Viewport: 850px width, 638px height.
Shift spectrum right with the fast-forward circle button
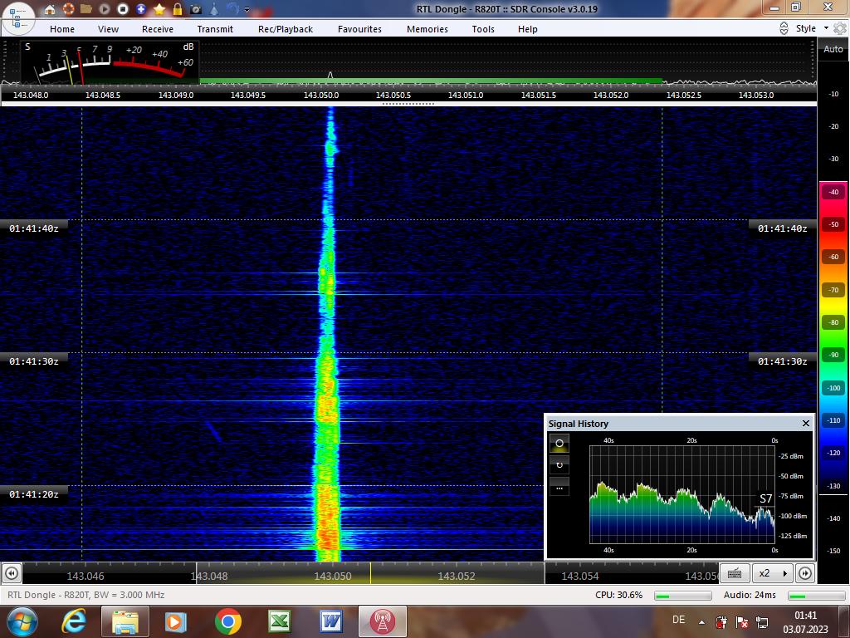[x=805, y=573]
